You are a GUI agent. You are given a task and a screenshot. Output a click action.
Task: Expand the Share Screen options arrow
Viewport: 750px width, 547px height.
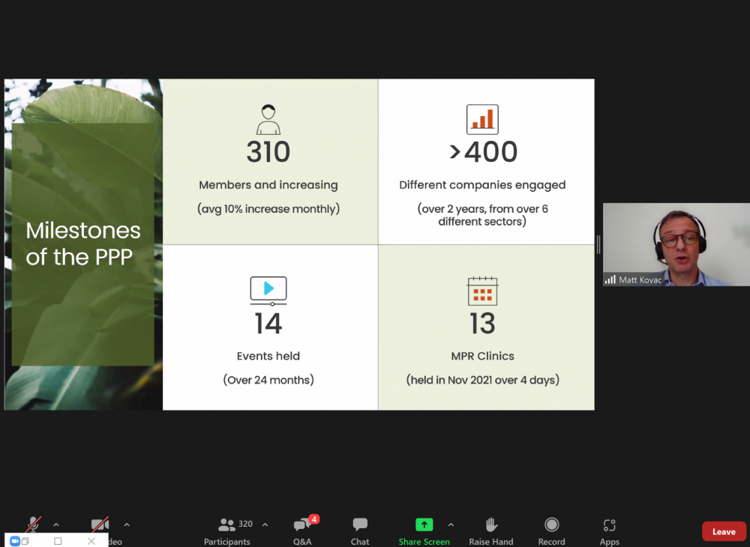451,525
